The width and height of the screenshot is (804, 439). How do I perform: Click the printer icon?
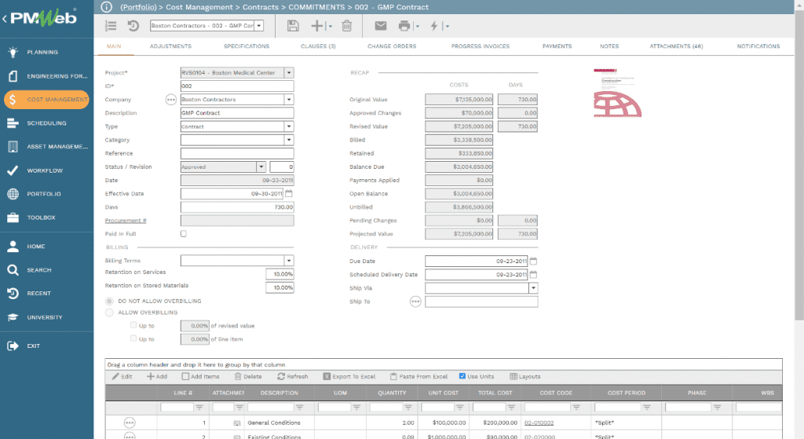[404, 26]
